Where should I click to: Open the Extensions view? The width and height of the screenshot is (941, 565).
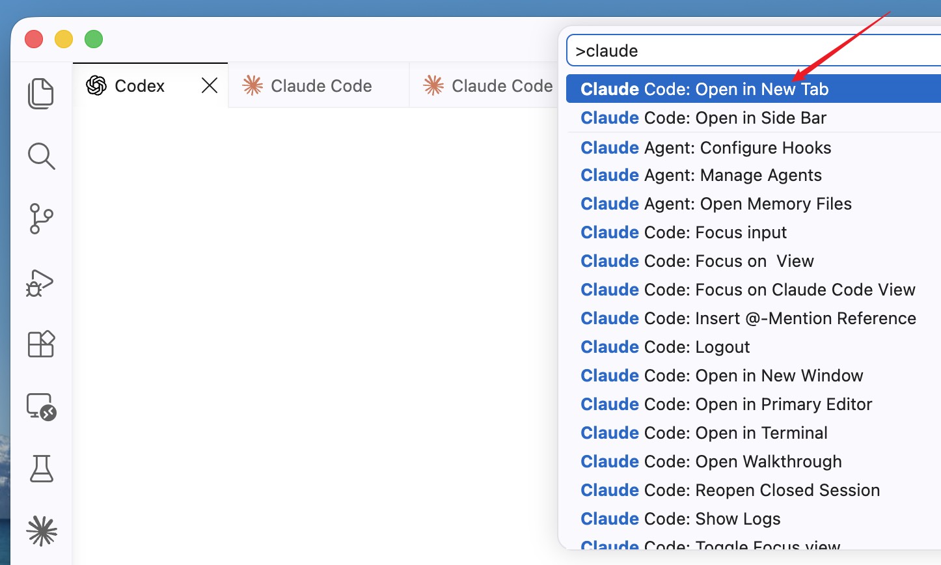[x=41, y=344]
